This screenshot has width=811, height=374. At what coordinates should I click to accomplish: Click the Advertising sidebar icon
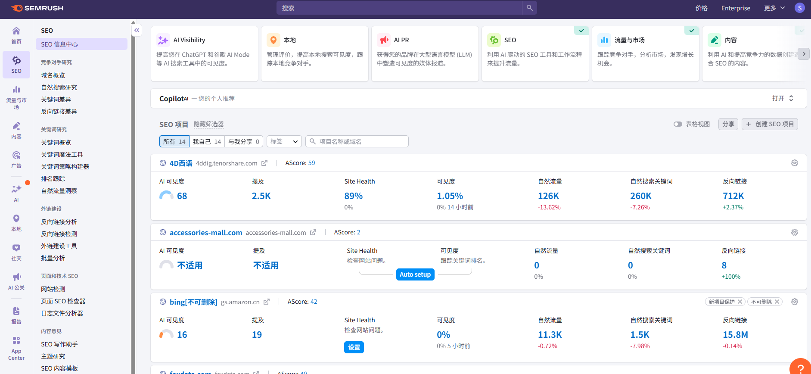pyautogui.click(x=16, y=159)
